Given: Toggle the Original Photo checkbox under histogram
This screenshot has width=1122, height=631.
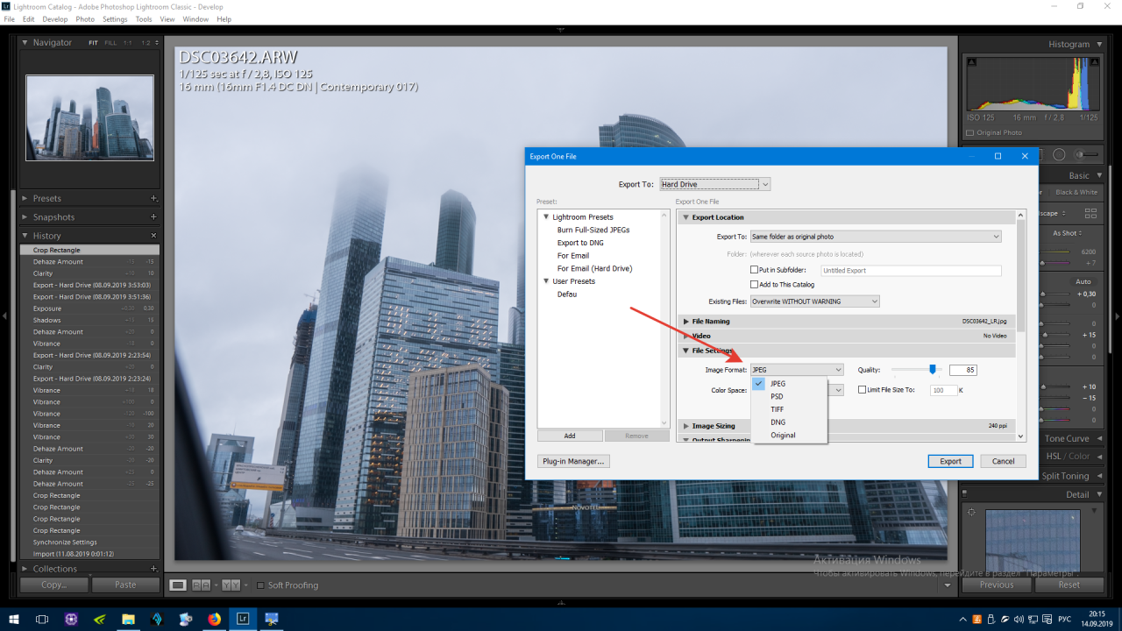Looking at the screenshot, I should (x=969, y=132).
